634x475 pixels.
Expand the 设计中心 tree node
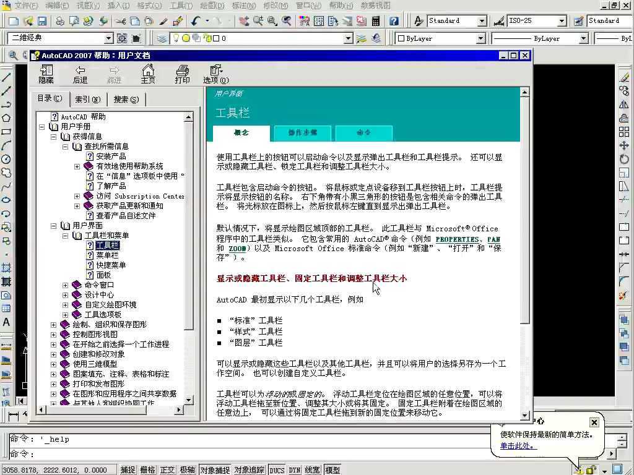point(65,295)
